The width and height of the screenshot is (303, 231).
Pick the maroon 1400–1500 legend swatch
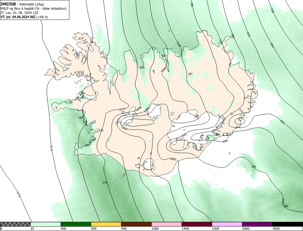tap(197, 224)
